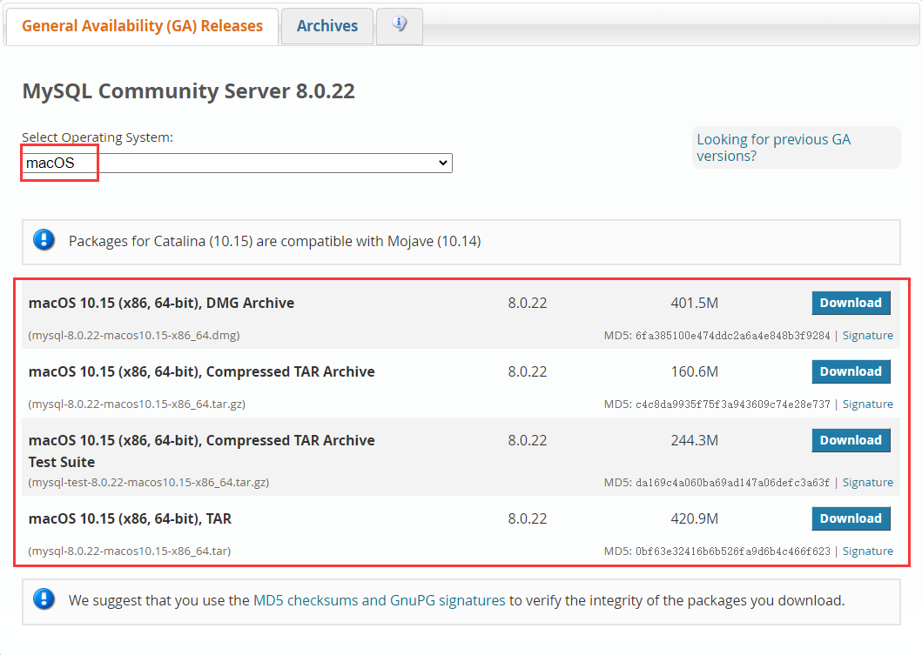Open Signature link for mysql-8.0.22-macos10.15-x86_64.tar.gz

pos(867,404)
